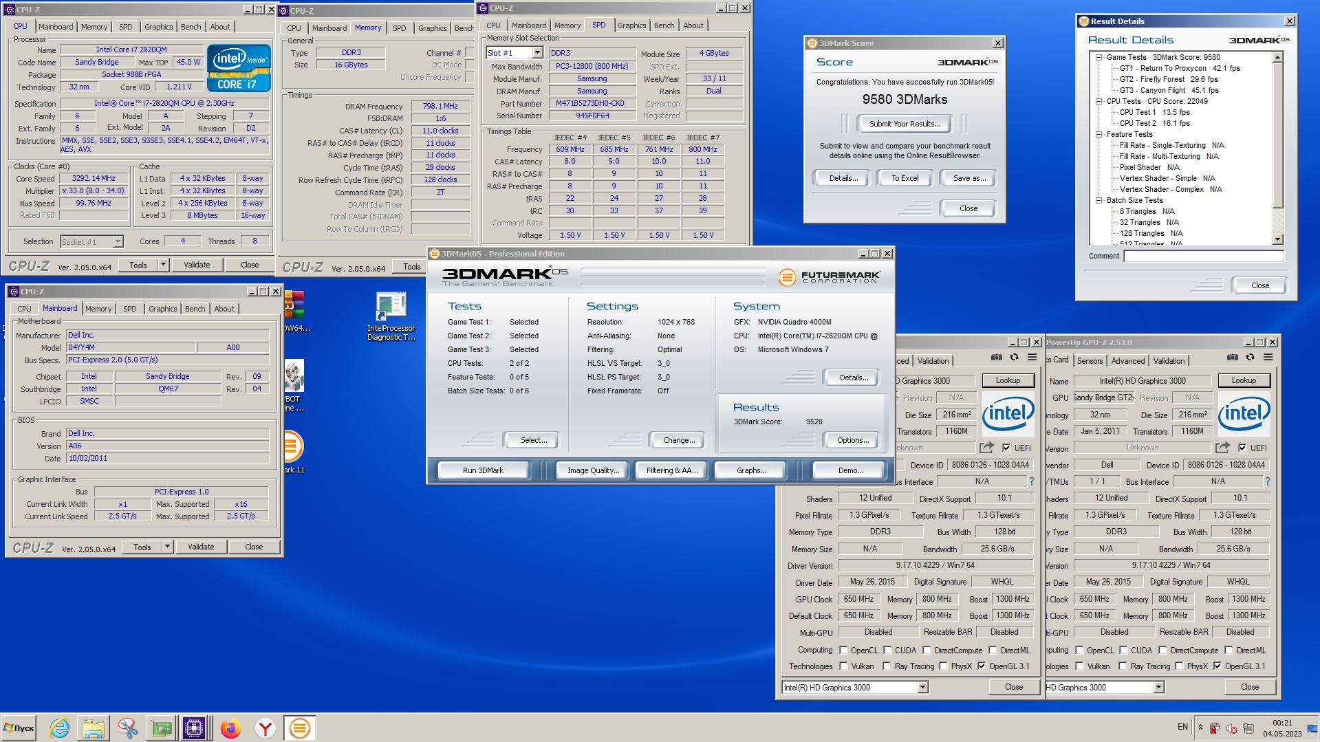Click the Result Details vertical scrollbar track
The height and width of the screenshot is (742, 1320).
pyautogui.click(x=1277, y=149)
